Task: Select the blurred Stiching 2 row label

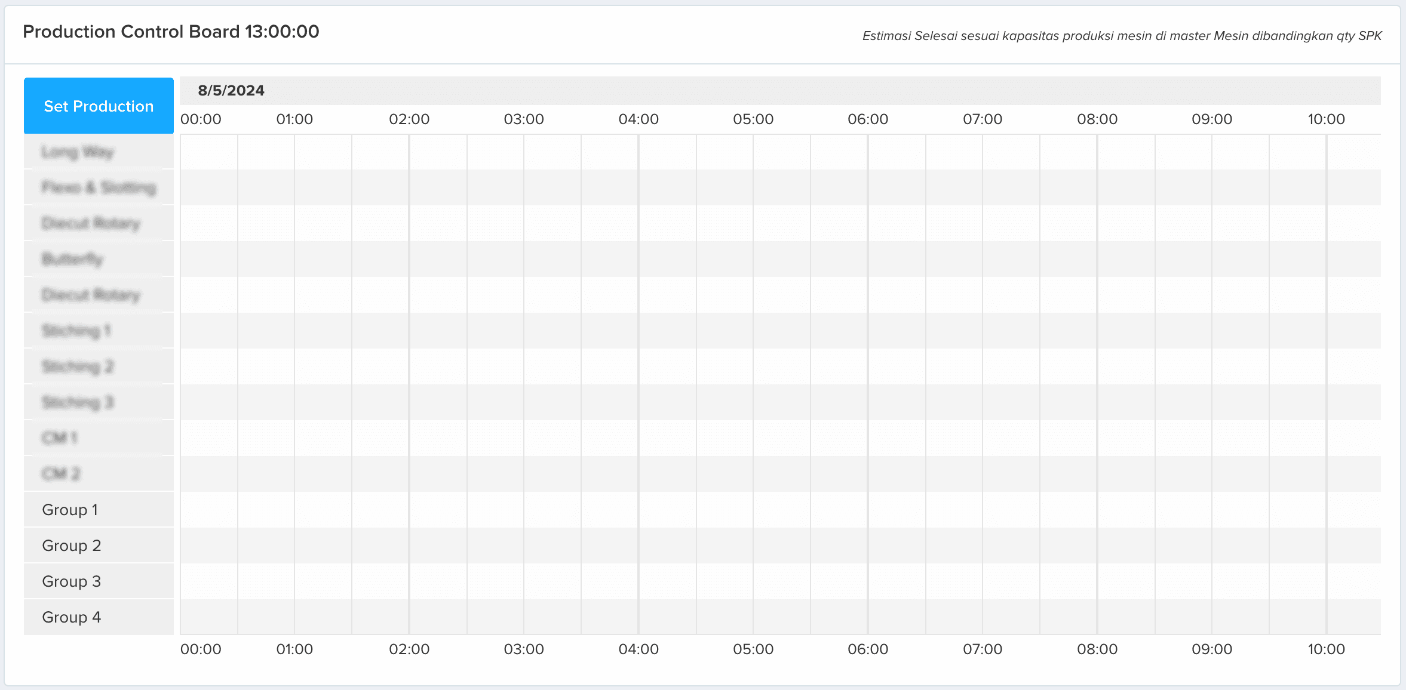Action: [x=99, y=366]
